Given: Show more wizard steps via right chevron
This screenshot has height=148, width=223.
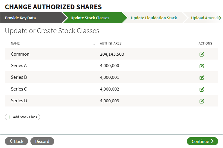Looking at the screenshot, I should (220, 18).
